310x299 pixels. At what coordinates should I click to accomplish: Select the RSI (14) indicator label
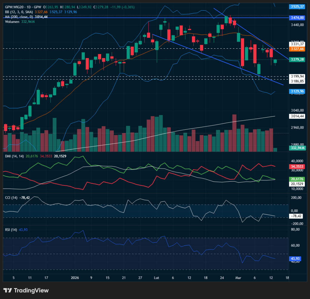(11, 230)
